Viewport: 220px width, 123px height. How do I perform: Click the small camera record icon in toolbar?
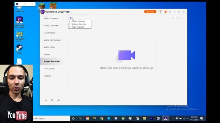(x=69, y=18)
